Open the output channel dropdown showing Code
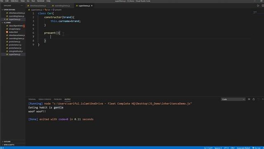The width and height of the screenshot is (264, 149). click(x=233, y=99)
